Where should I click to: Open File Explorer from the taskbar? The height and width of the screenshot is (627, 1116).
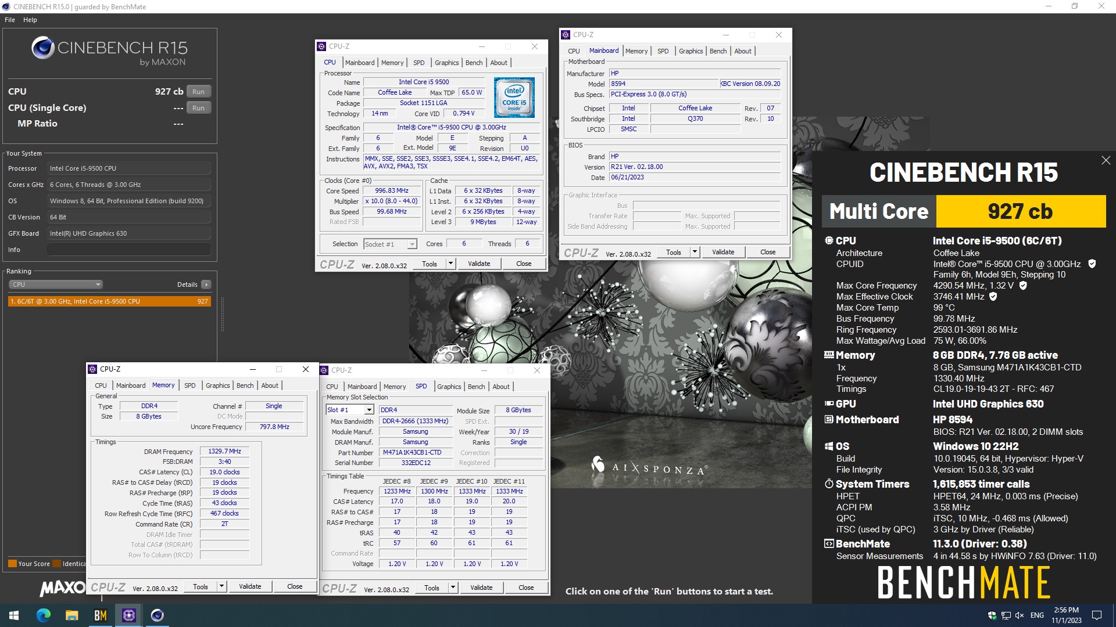(72, 615)
